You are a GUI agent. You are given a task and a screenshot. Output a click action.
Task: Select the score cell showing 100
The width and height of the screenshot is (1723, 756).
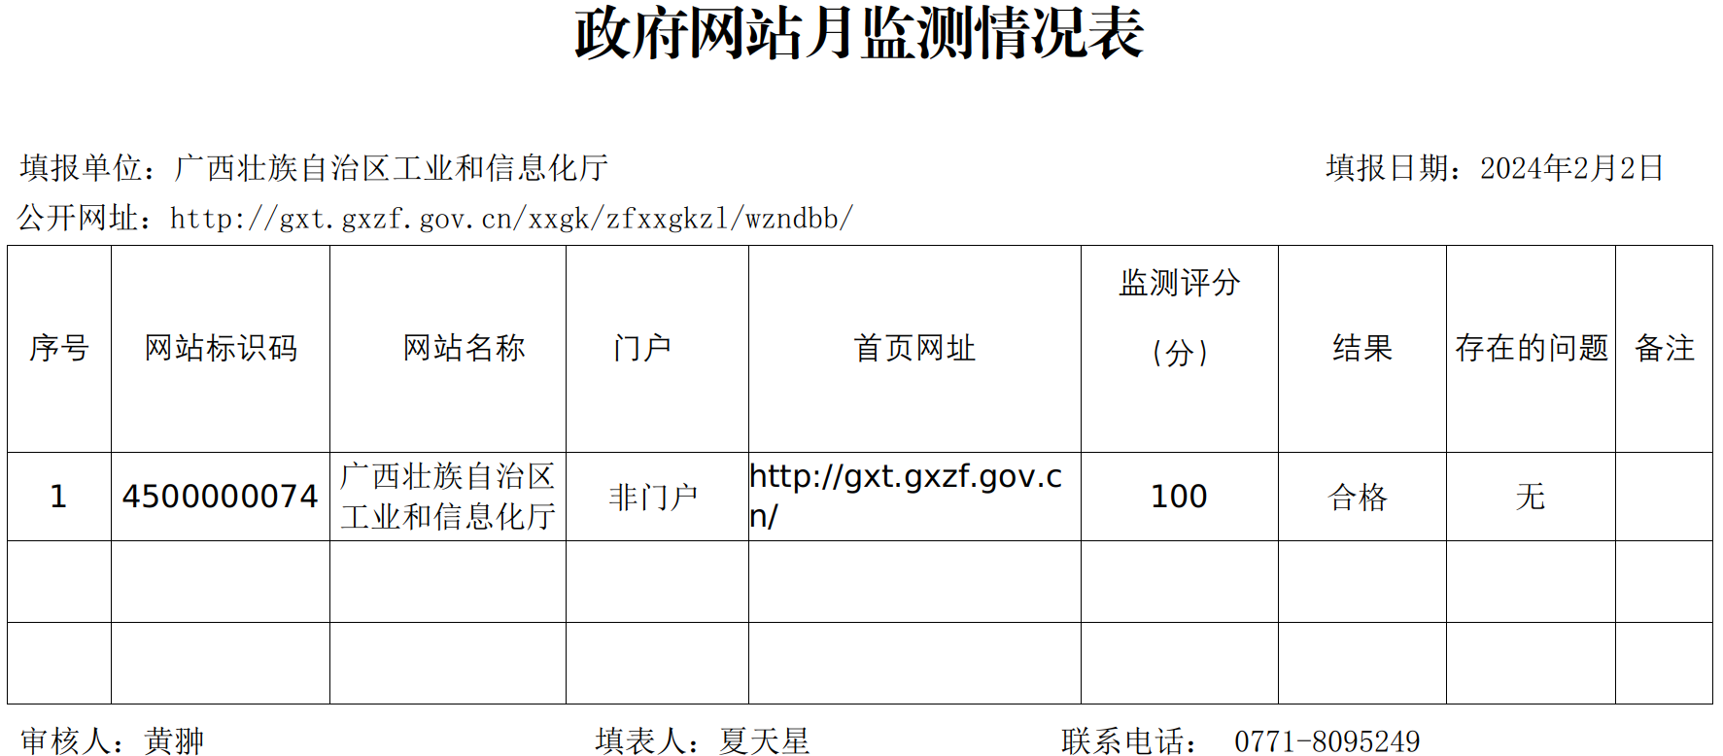[1179, 497]
